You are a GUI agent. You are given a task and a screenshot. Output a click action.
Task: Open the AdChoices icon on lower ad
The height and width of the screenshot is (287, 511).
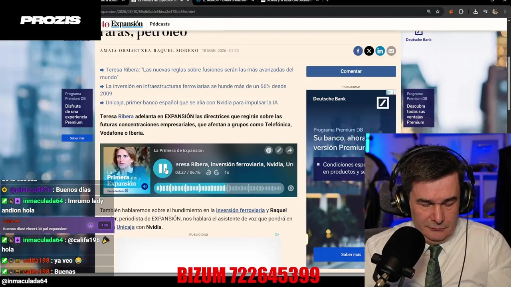coord(277,234)
